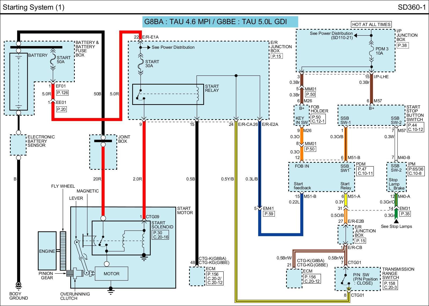
Task: Click the G8BA / G8BE engine title banner
Action: point(220,22)
